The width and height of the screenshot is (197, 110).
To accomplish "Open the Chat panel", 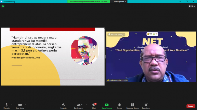I will click(94, 105).
